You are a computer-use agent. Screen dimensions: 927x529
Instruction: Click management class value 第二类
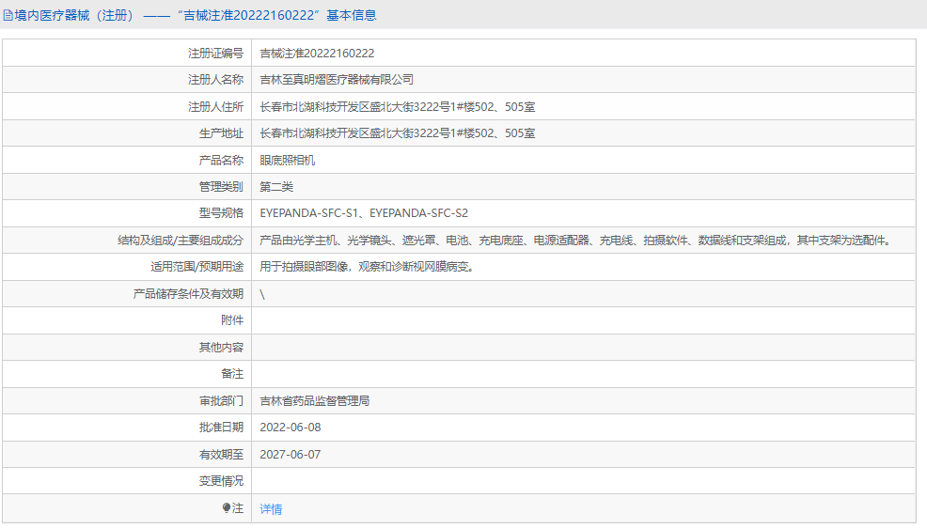(x=276, y=187)
